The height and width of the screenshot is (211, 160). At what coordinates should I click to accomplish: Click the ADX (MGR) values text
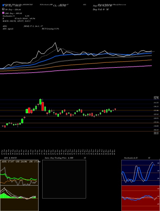coord(33,26)
